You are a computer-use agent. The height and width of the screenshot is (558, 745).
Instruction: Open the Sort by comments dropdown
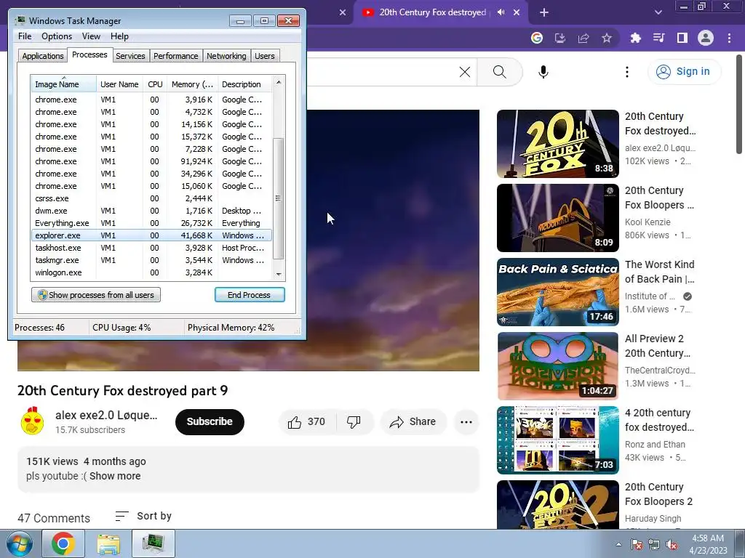(143, 516)
